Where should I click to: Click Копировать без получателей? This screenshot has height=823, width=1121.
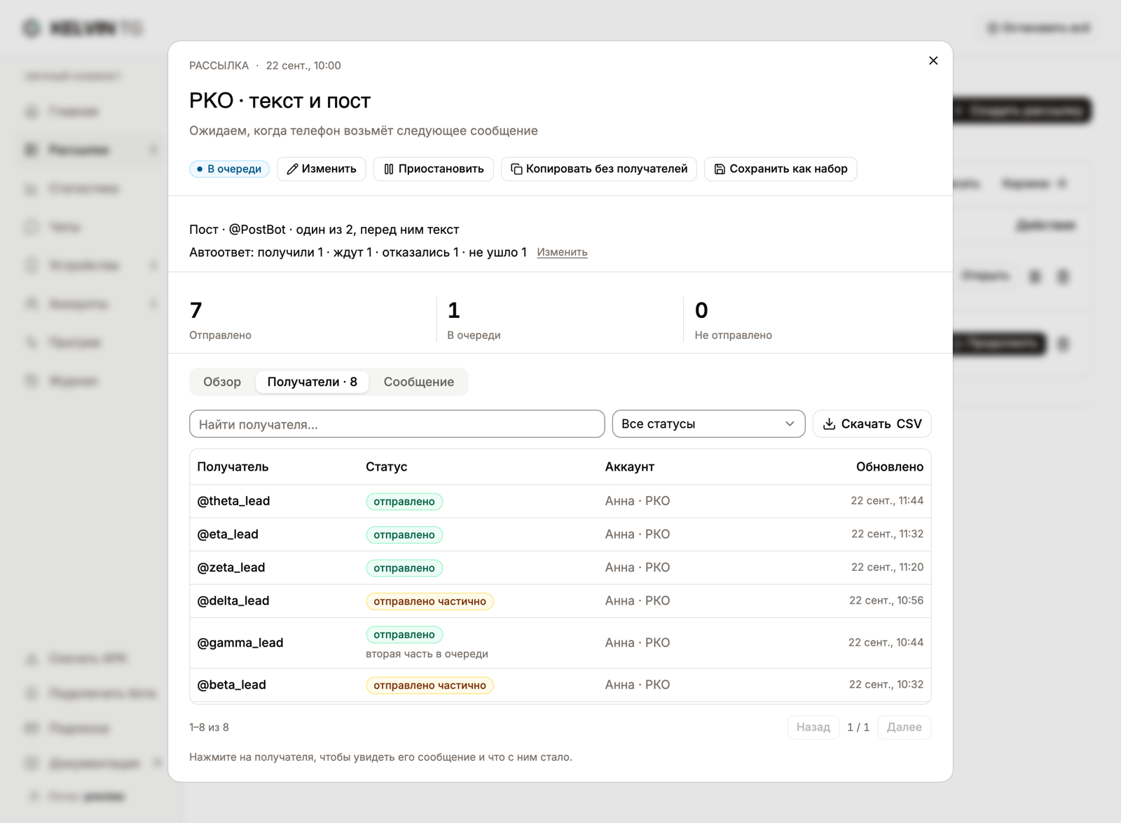[x=599, y=169]
